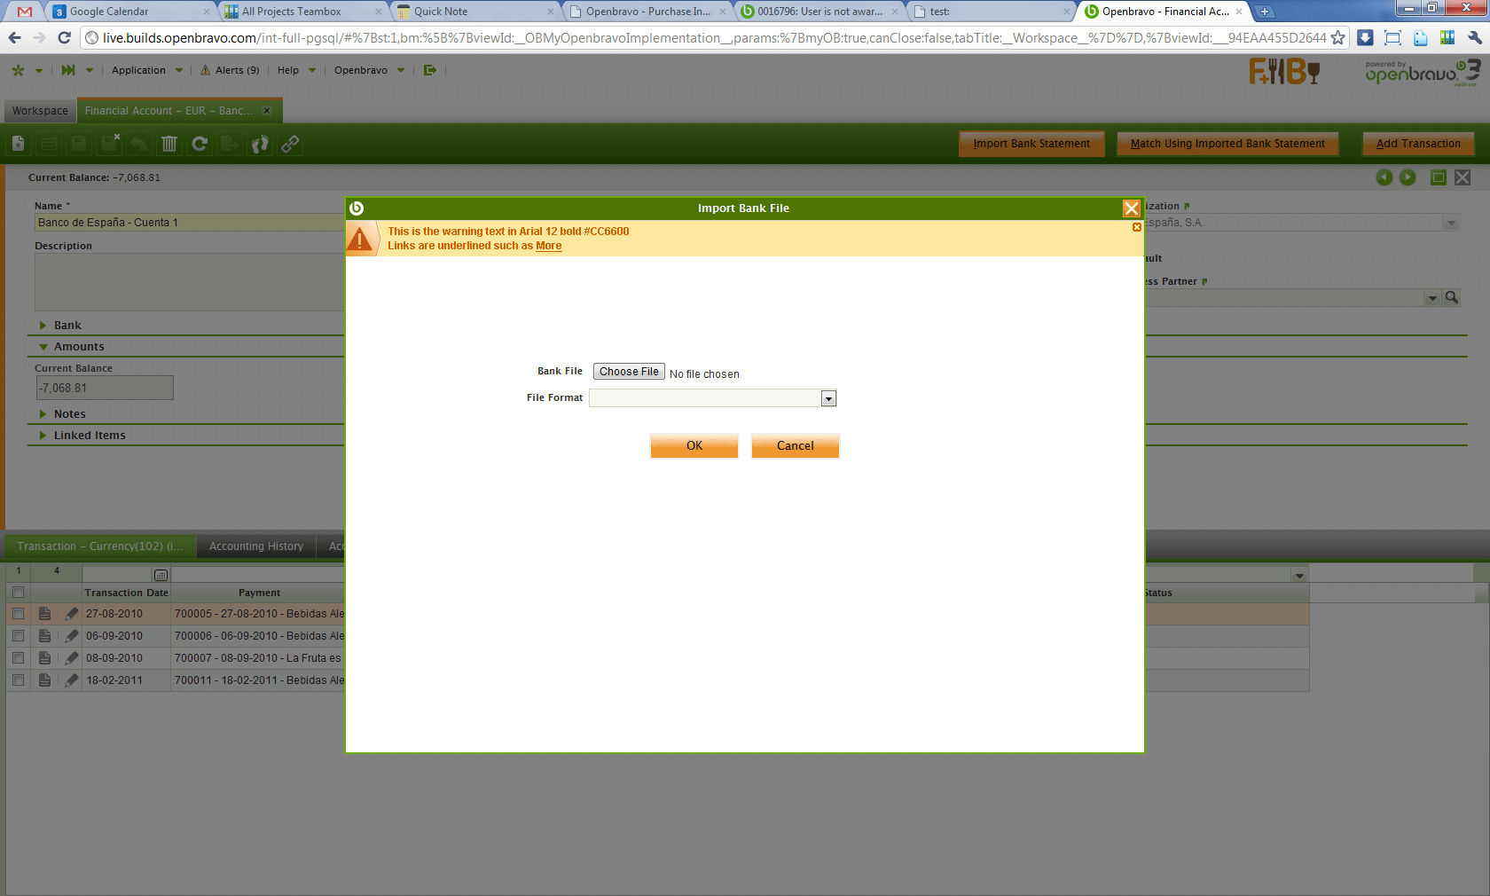
Task: Click the Undo changes arrow icon
Action: point(139,144)
